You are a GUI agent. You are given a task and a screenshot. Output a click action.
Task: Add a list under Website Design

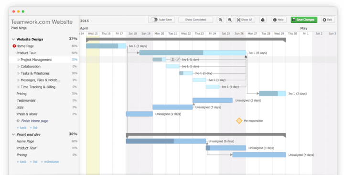pos(33,128)
